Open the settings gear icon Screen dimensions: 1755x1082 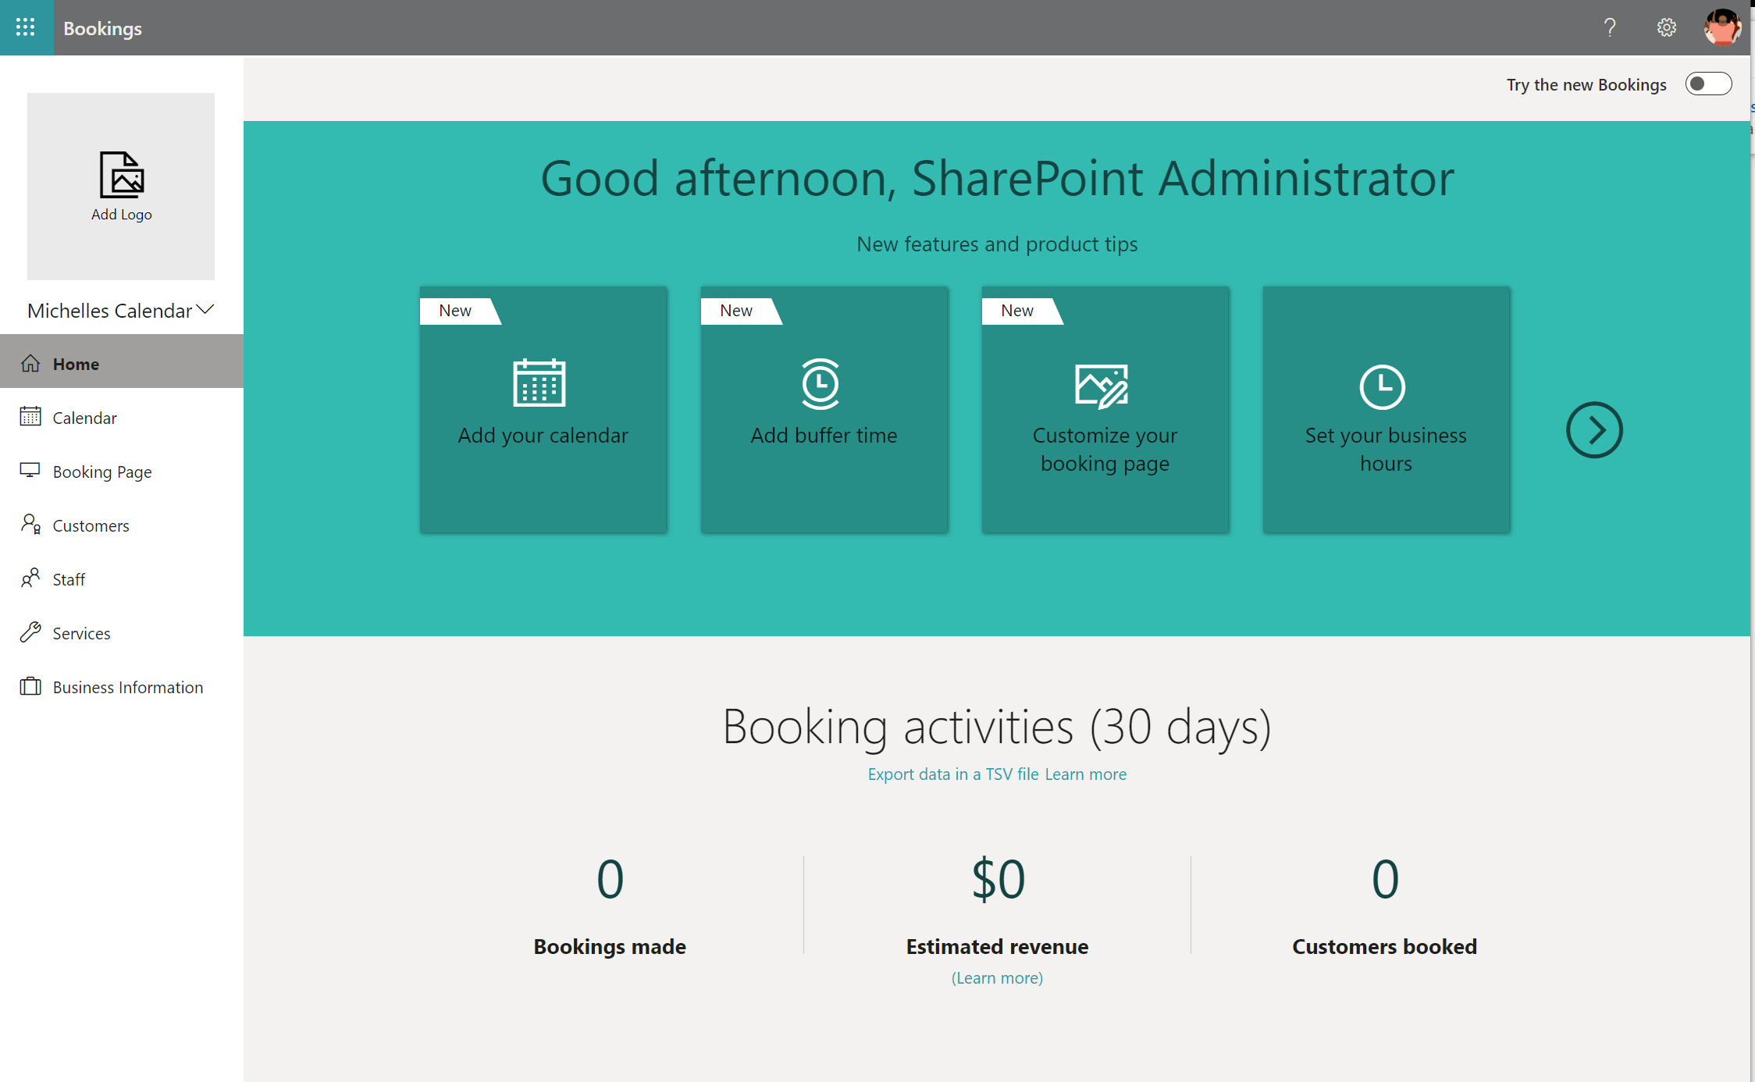[x=1666, y=28]
